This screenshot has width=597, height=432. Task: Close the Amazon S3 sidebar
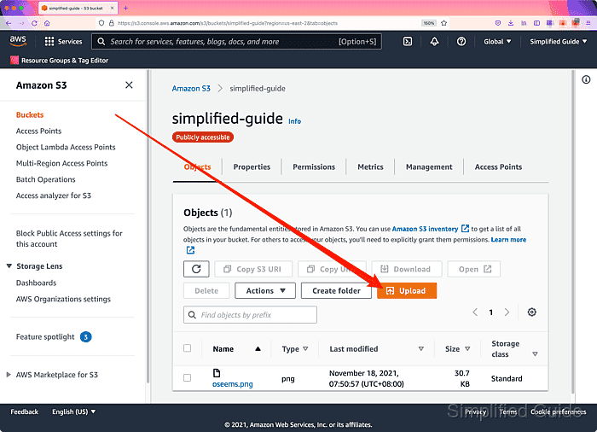click(x=129, y=85)
